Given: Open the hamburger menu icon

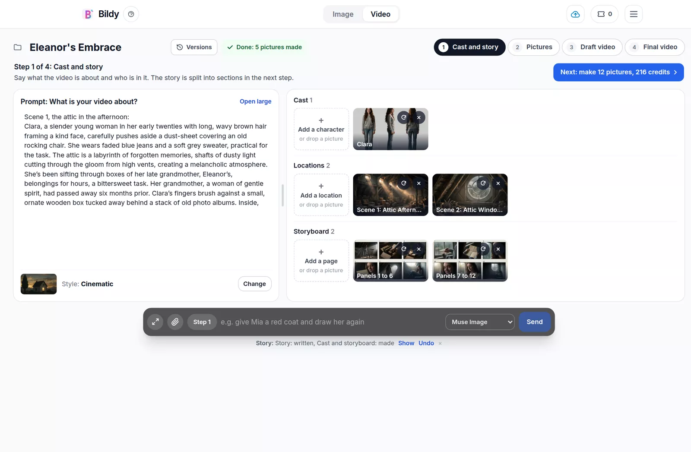Looking at the screenshot, I should (x=634, y=14).
